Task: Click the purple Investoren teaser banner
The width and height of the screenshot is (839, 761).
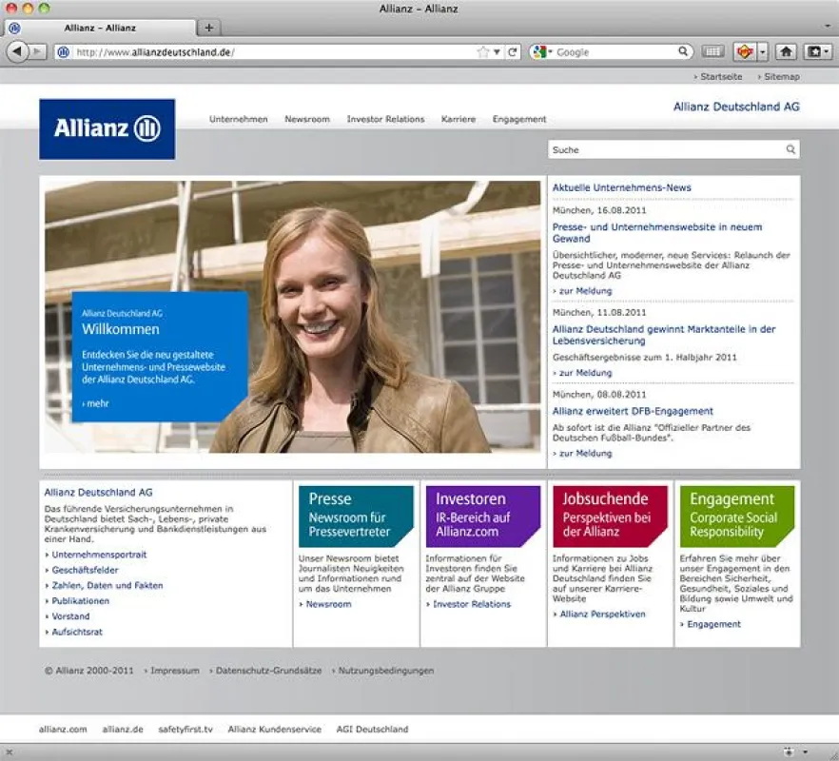Action: (x=482, y=517)
